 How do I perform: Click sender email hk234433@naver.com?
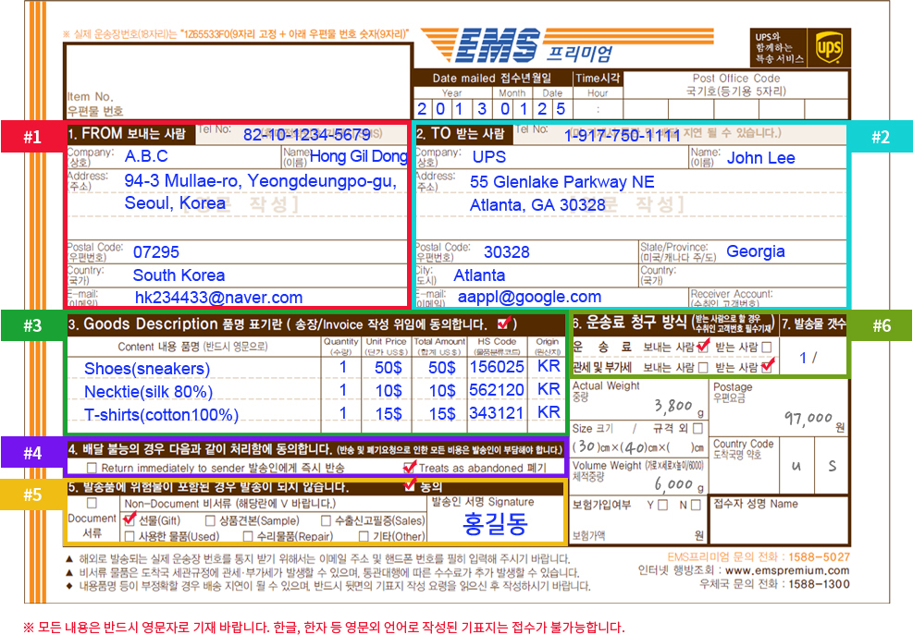point(218,298)
